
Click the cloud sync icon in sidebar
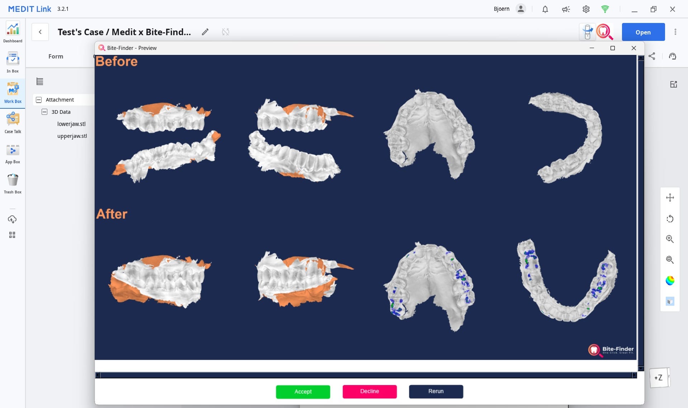12,219
